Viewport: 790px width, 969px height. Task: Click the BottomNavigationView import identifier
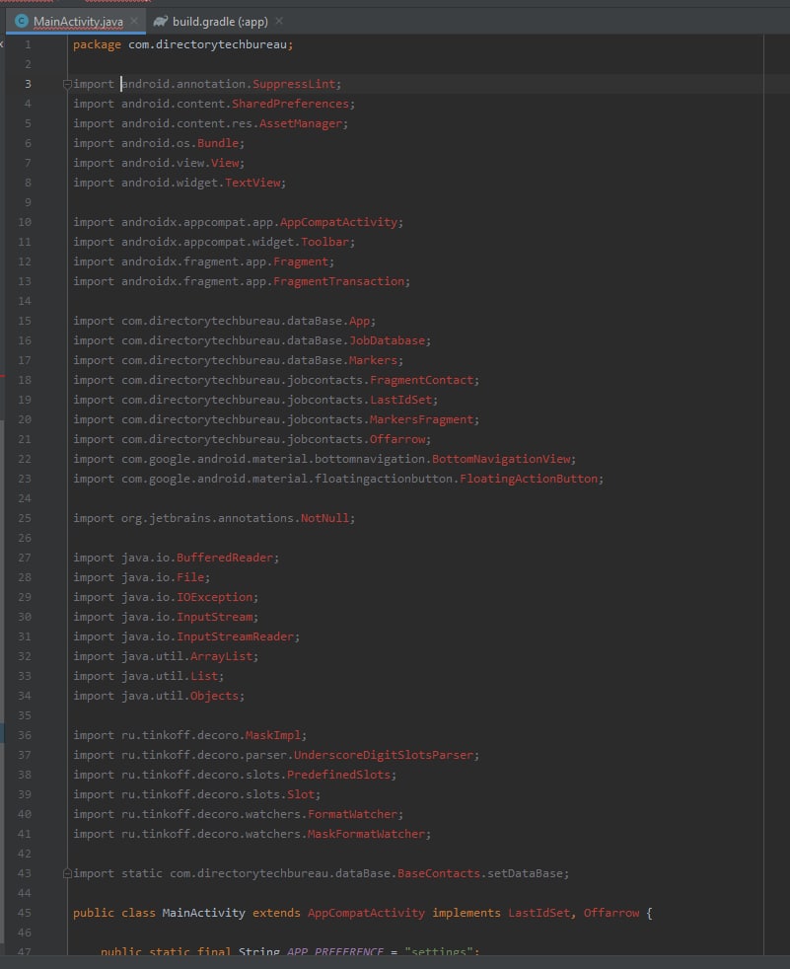[x=502, y=459]
